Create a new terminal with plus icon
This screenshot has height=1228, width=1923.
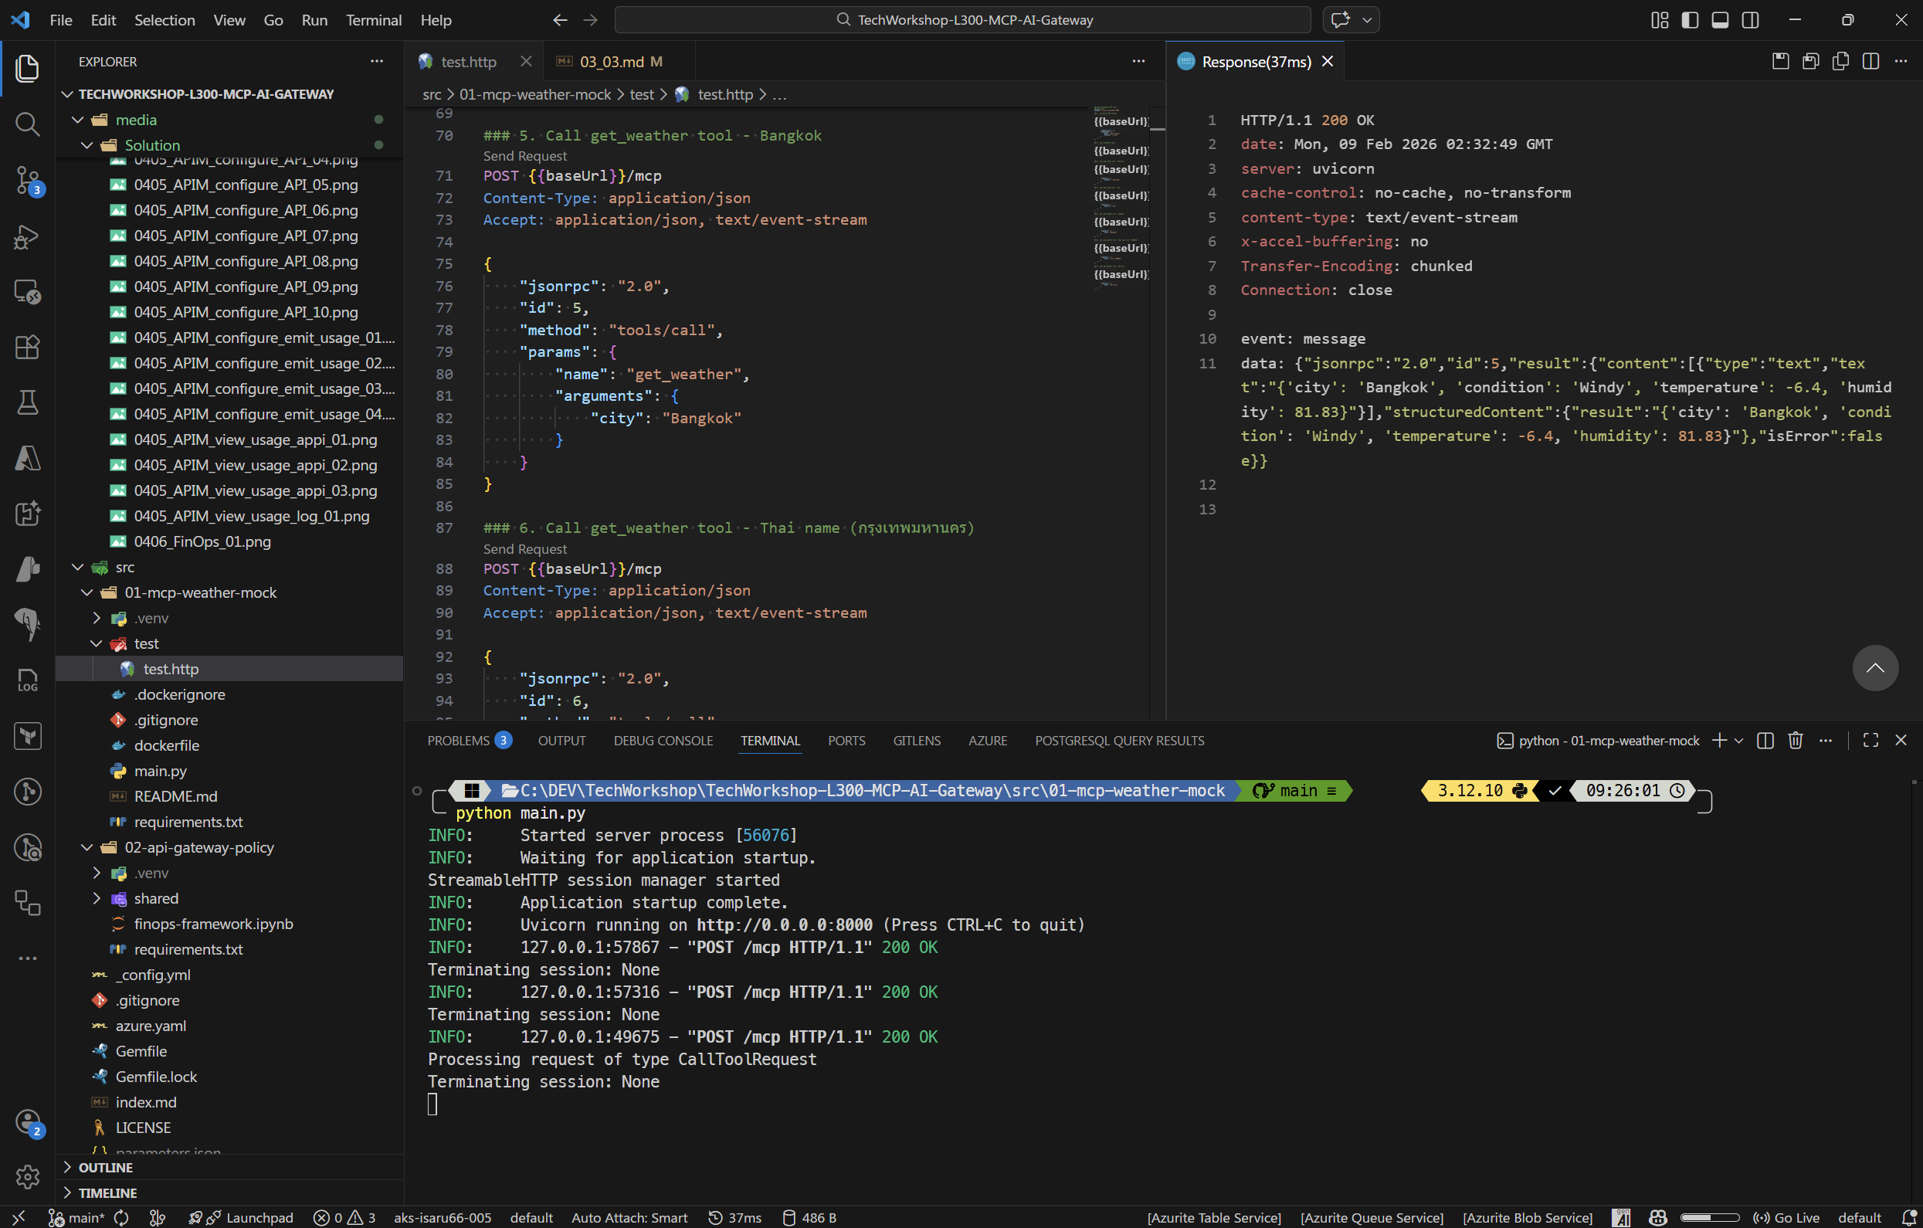pos(1718,740)
